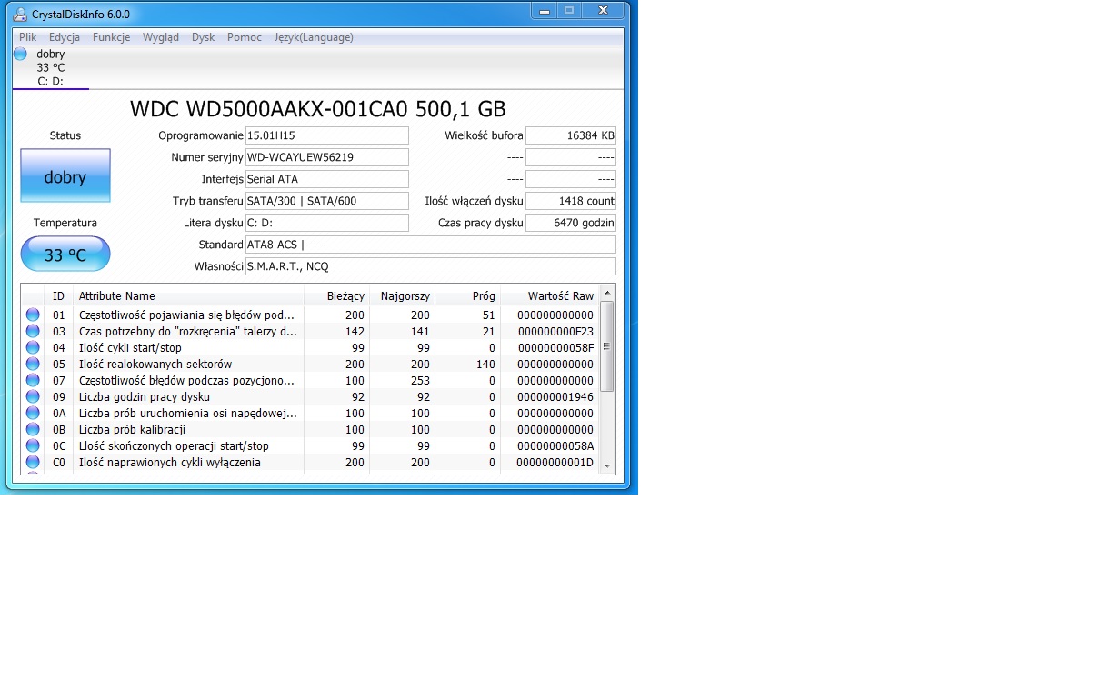Open the Plik menu
Viewport: 1110px width, 690px height.
pyautogui.click(x=27, y=37)
